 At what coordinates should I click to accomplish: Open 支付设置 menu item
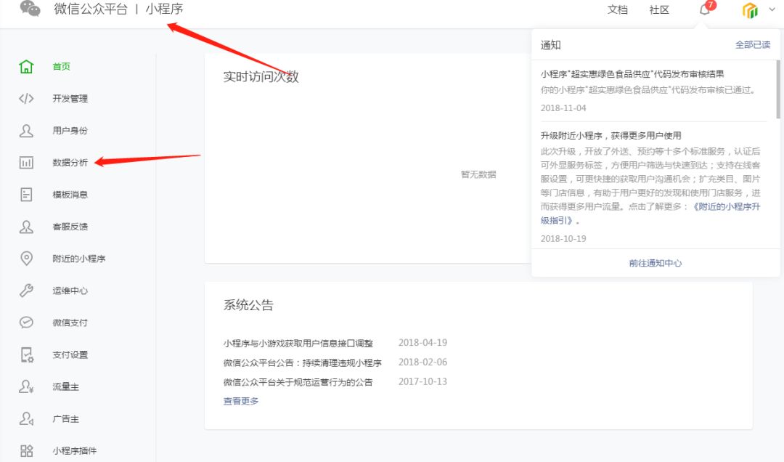[x=70, y=355]
